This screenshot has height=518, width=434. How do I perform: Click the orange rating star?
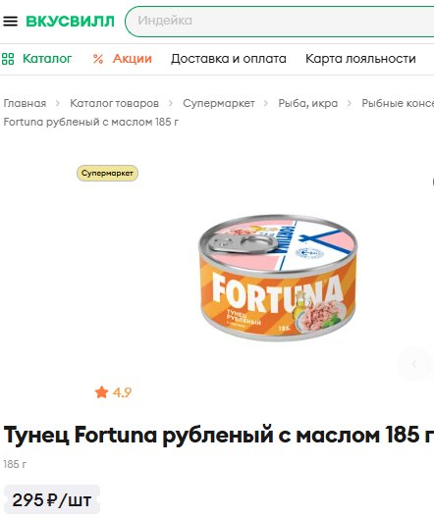point(101,392)
